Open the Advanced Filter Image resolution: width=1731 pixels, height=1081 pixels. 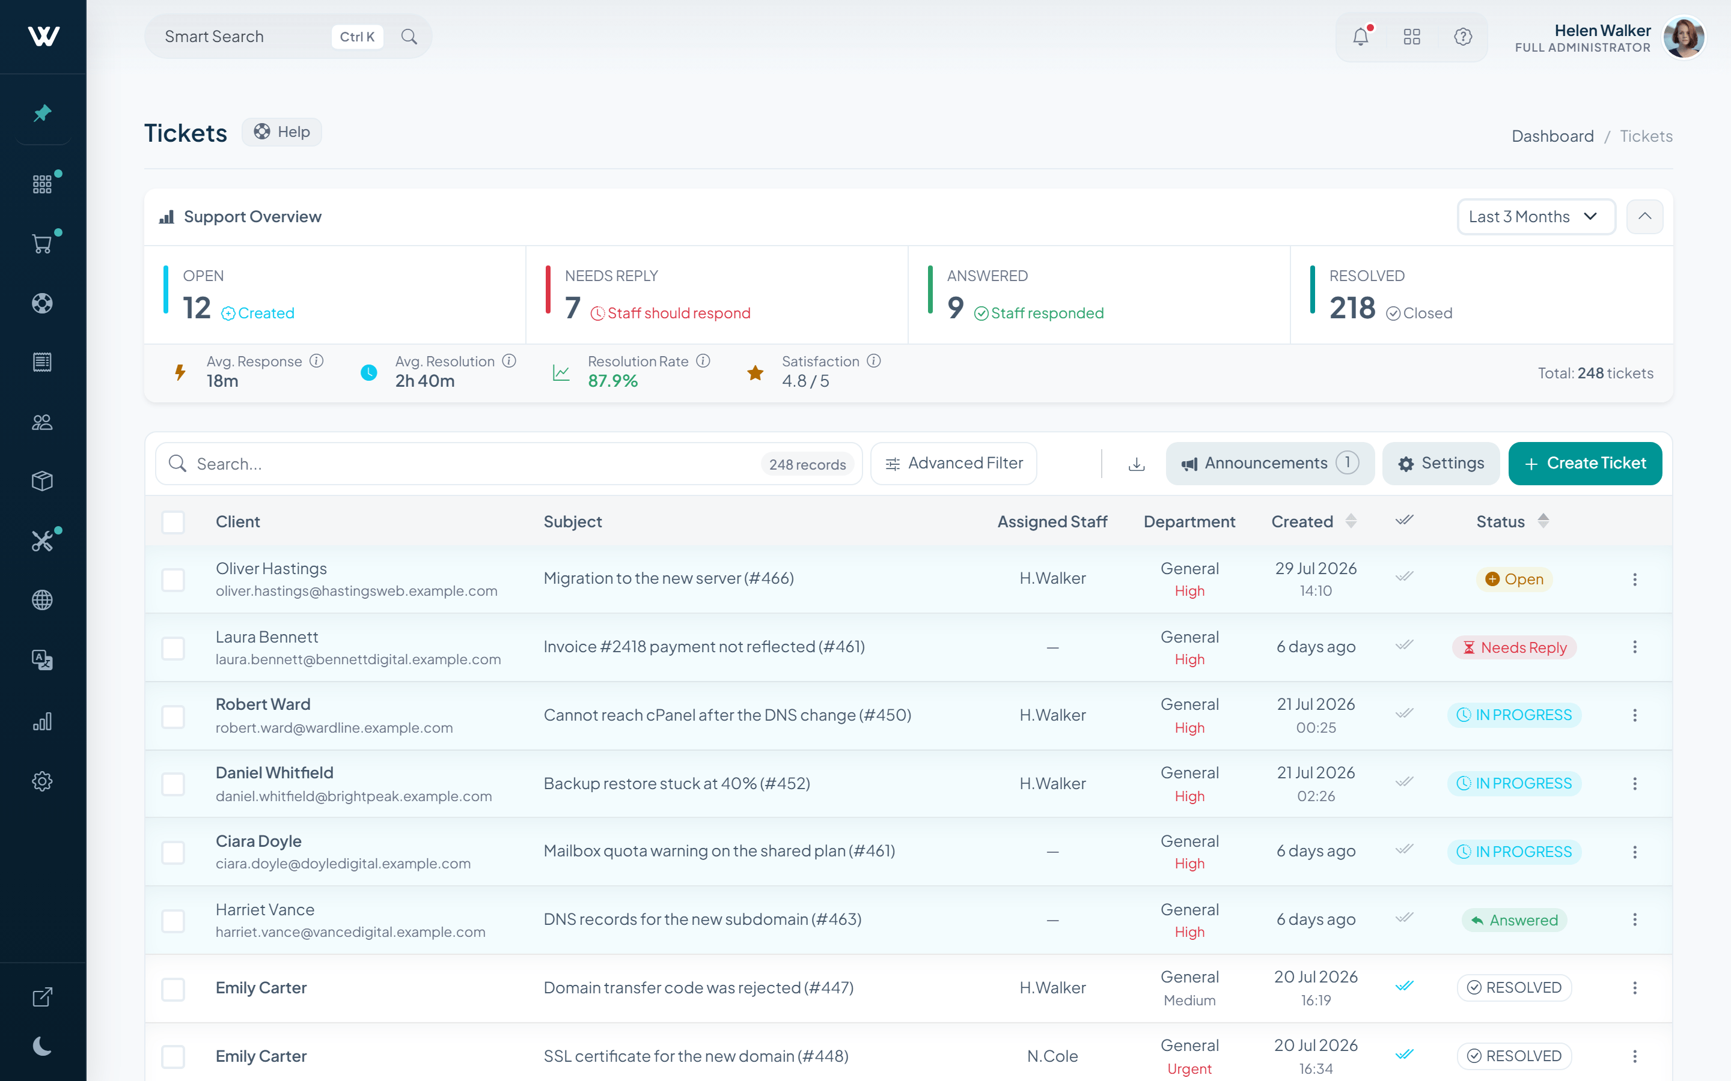click(953, 463)
